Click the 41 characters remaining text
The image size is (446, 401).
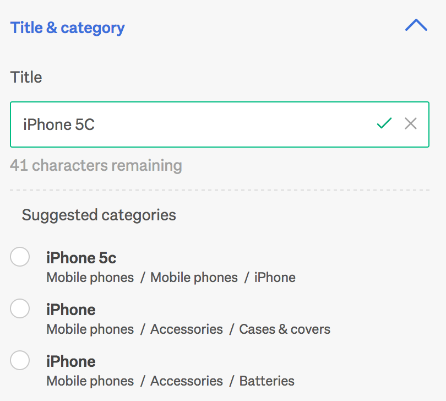[96, 165]
